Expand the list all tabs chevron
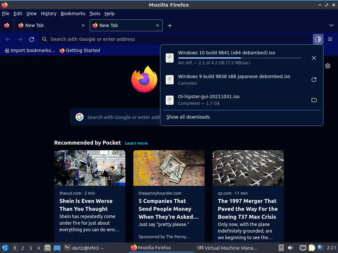Screen dimensions: 338x253 click(331, 25)
